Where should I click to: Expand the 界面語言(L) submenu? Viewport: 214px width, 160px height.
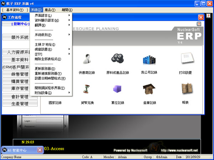click(x=51, y=15)
